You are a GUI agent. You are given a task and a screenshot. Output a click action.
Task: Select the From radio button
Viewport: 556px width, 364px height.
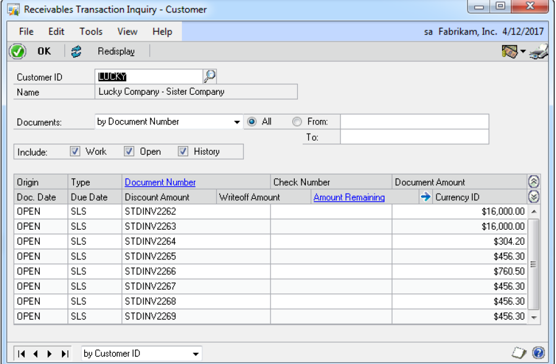tap(297, 122)
